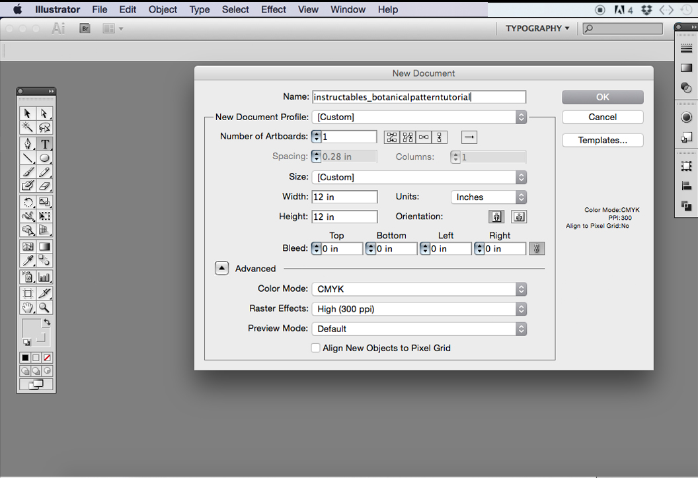
Task: Click the None fill red-slash swatch
Action: 47,357
